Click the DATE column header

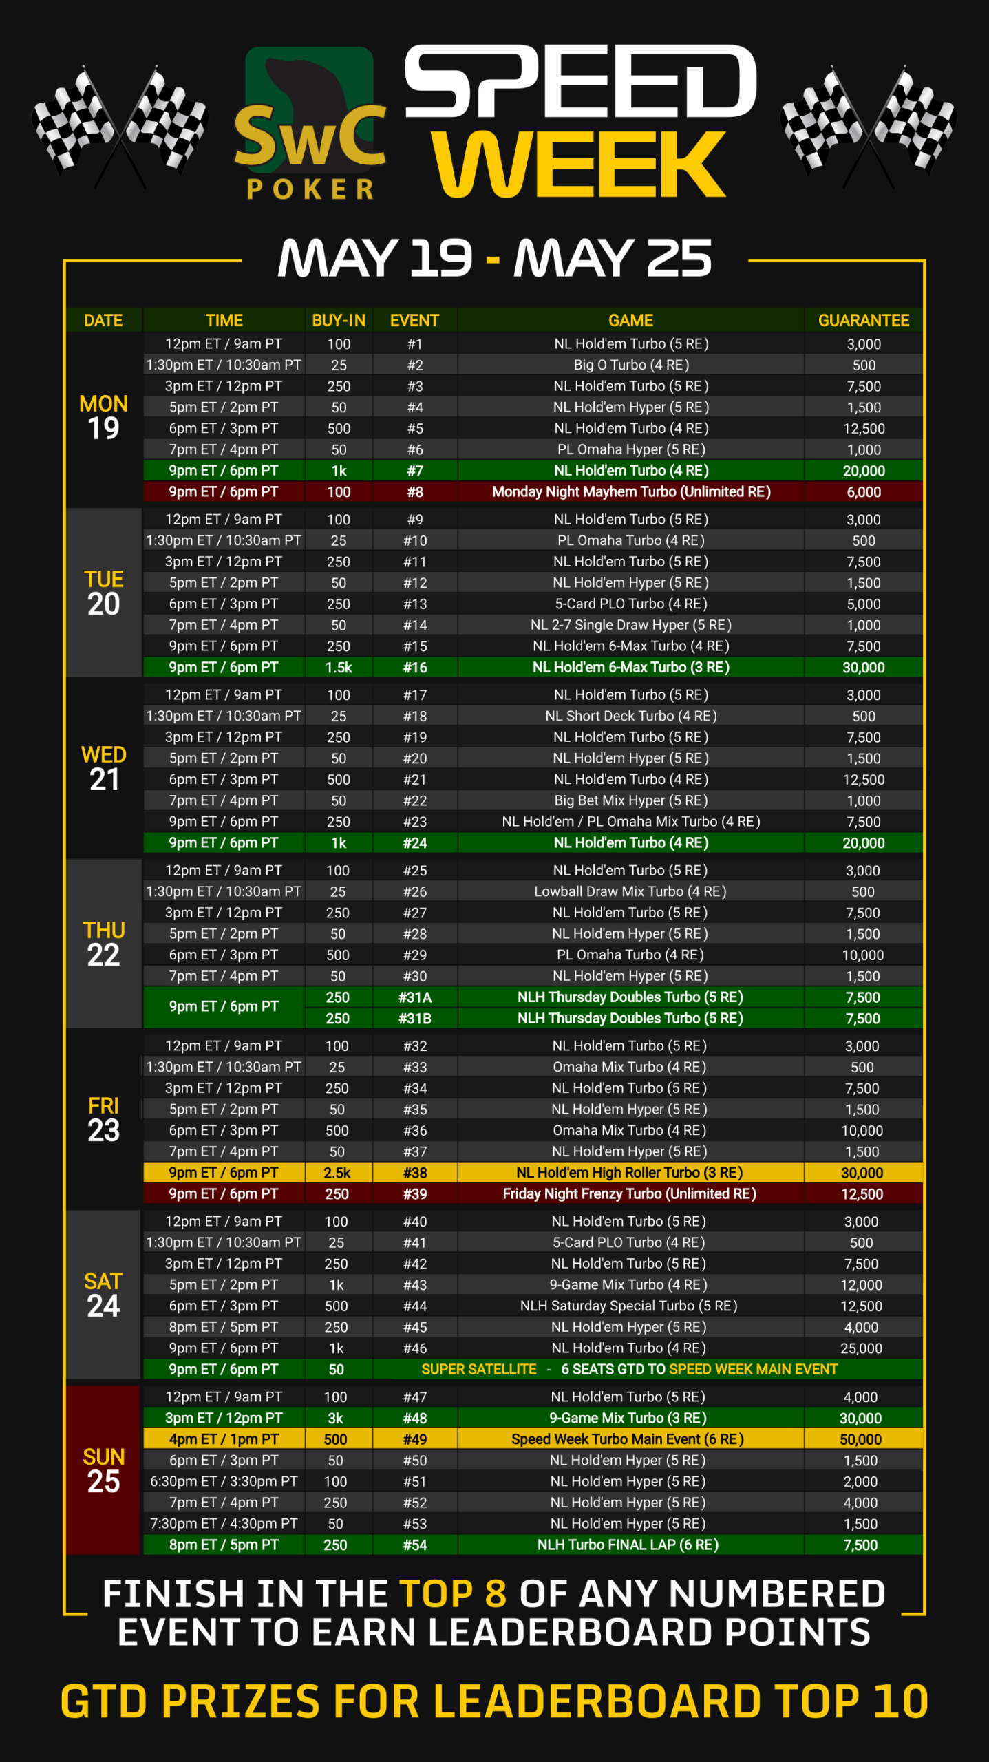click(x=103, y=320)
